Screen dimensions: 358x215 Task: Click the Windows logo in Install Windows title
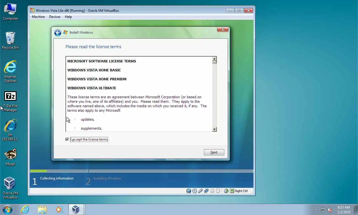[65, 32]
